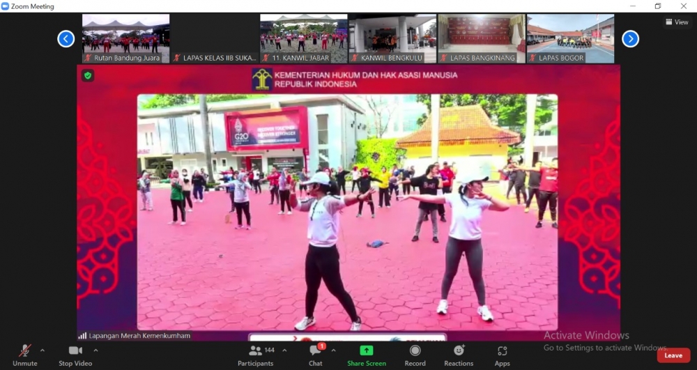Click Kementerian Hukum logo emblem in video header
The image size is (697, 370).
point(262,79)
